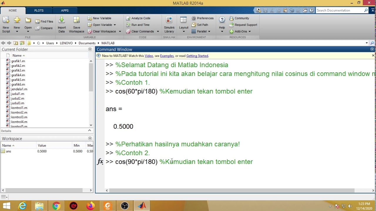376x211 pixels.
Task: Open the Examples link
Action: 167,56
